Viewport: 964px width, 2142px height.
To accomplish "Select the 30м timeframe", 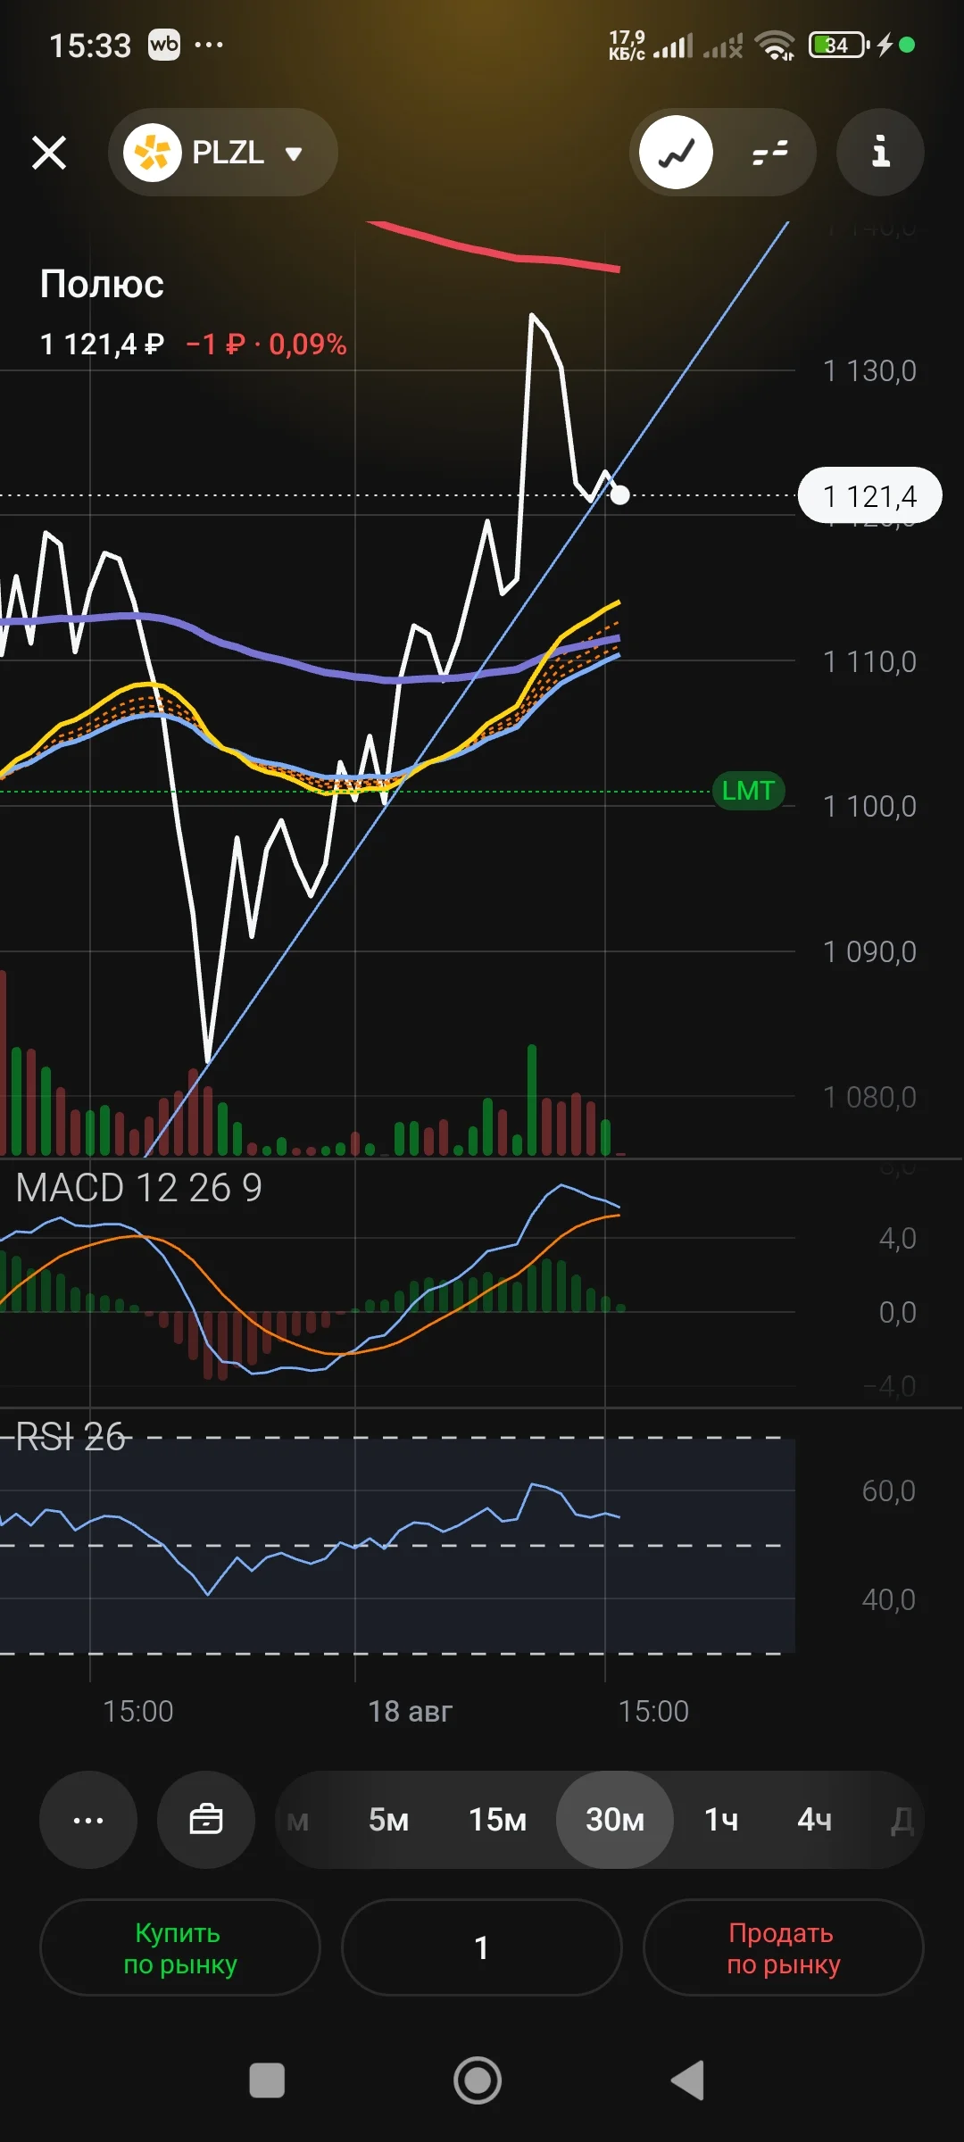I will (615, 1820).
